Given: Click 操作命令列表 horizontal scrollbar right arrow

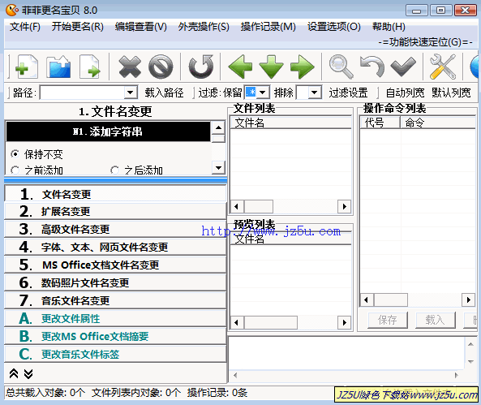Looking at the screenshot, I should pos(468,299).
